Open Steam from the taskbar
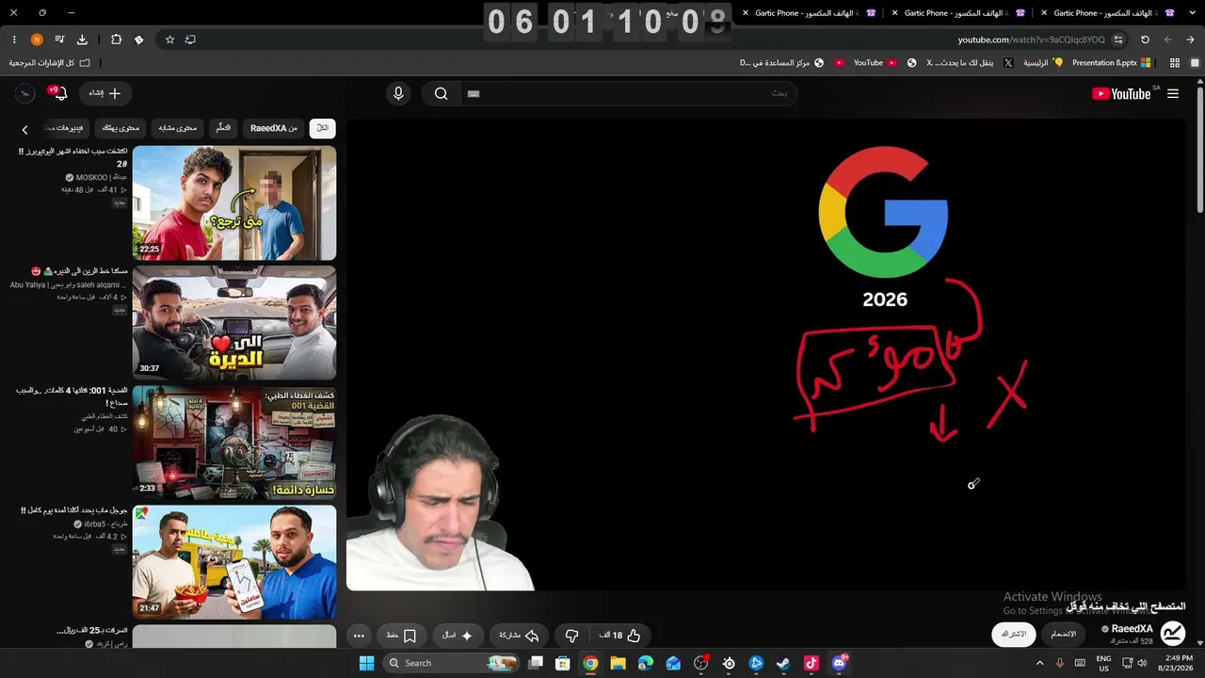 coord(783,663)
